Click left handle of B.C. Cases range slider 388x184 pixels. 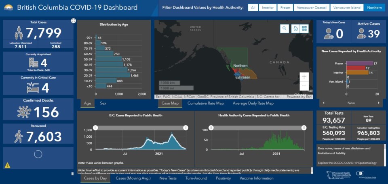[95, 128]
